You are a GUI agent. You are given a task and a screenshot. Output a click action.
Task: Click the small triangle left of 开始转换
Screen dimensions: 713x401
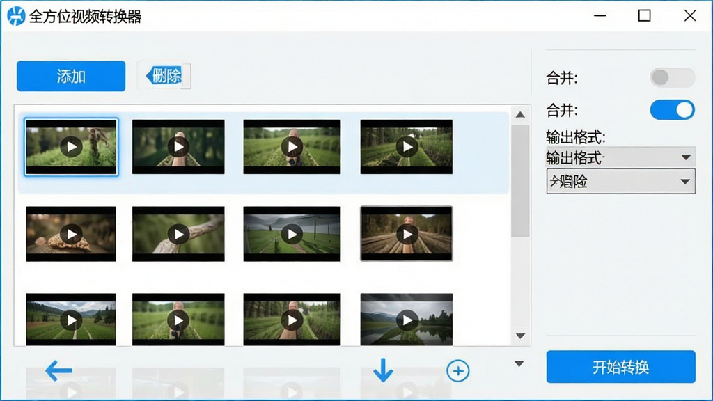519,363
